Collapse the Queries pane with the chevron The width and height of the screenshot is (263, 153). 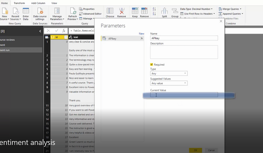(x=40, y=31)
